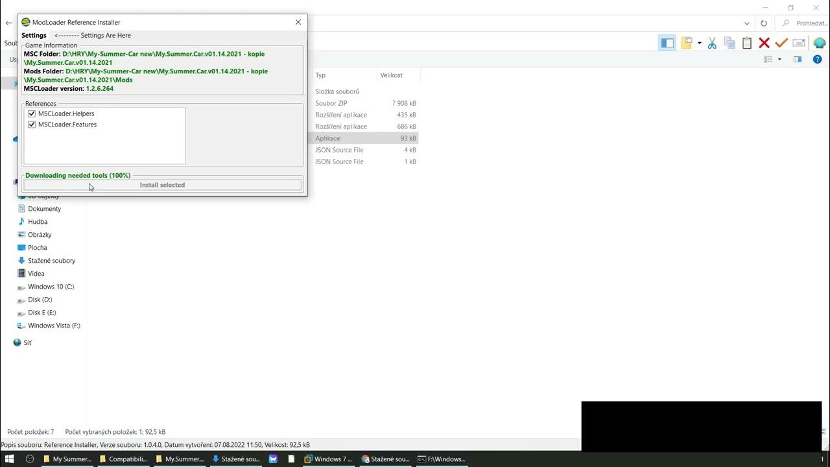Open Obrázky in the navigation pane

pos(40,235)
